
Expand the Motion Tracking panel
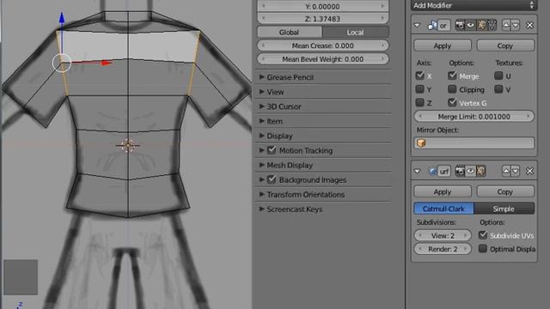tap(261, 151)
